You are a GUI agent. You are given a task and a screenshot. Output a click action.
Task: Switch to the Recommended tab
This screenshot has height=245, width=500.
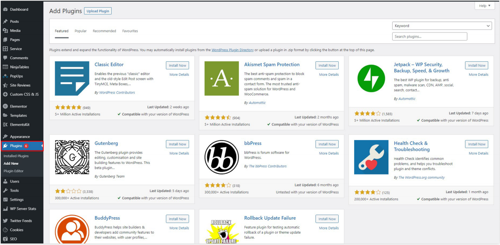tap(104, 31)
